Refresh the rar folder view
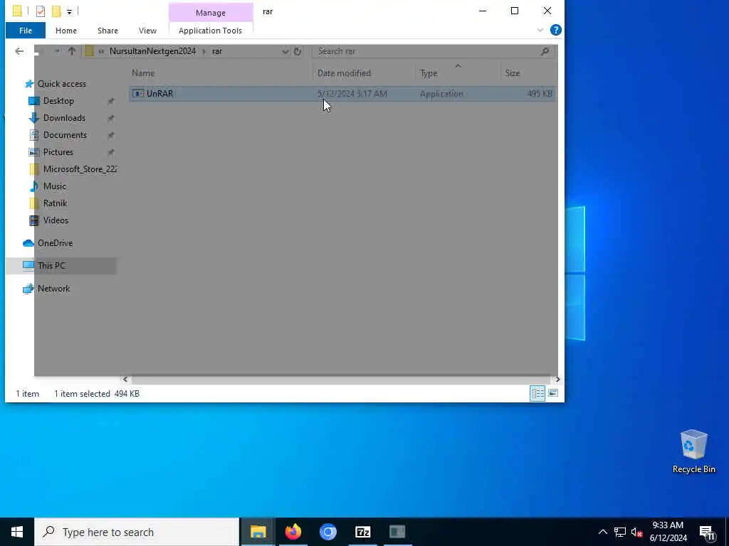This screenshot has width=729, height=546. (x=298, y=51)
